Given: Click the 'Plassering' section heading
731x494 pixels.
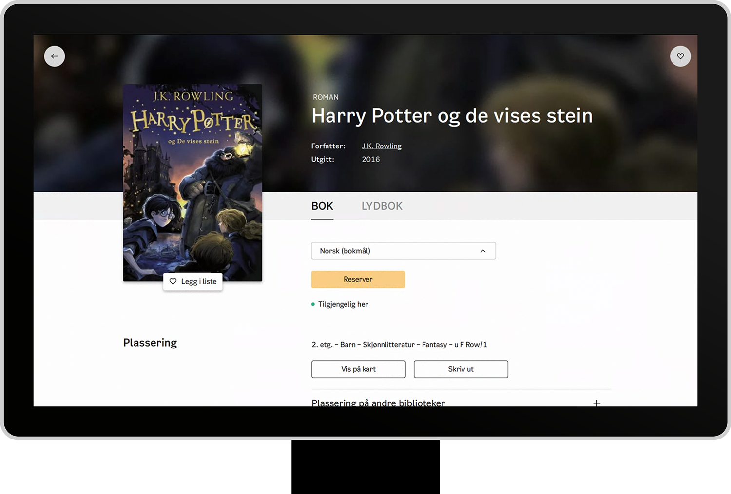Looking at the screenshot, I should coord(150,343).
